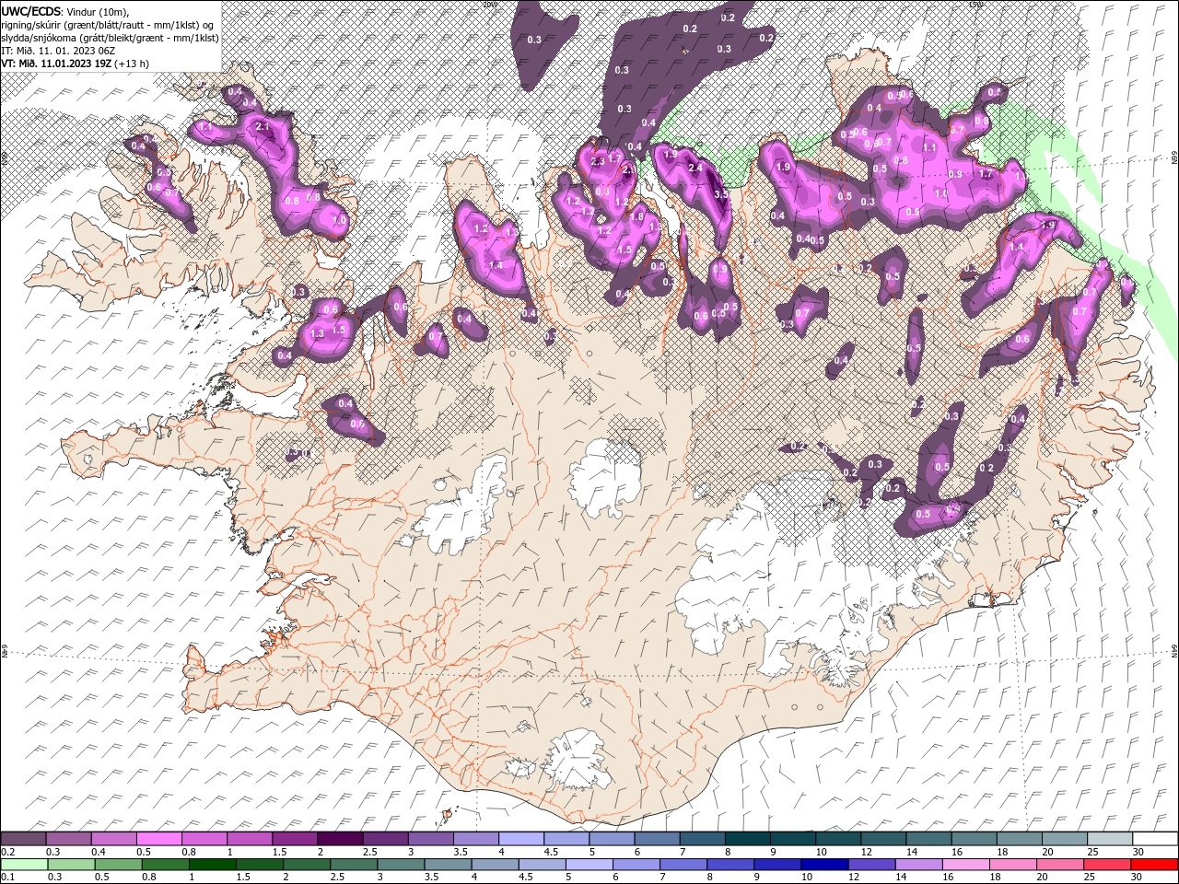Click the bright red rain swatch labeled 30
Viewport: 1179px width, 884px height.
coord(1153,865)
